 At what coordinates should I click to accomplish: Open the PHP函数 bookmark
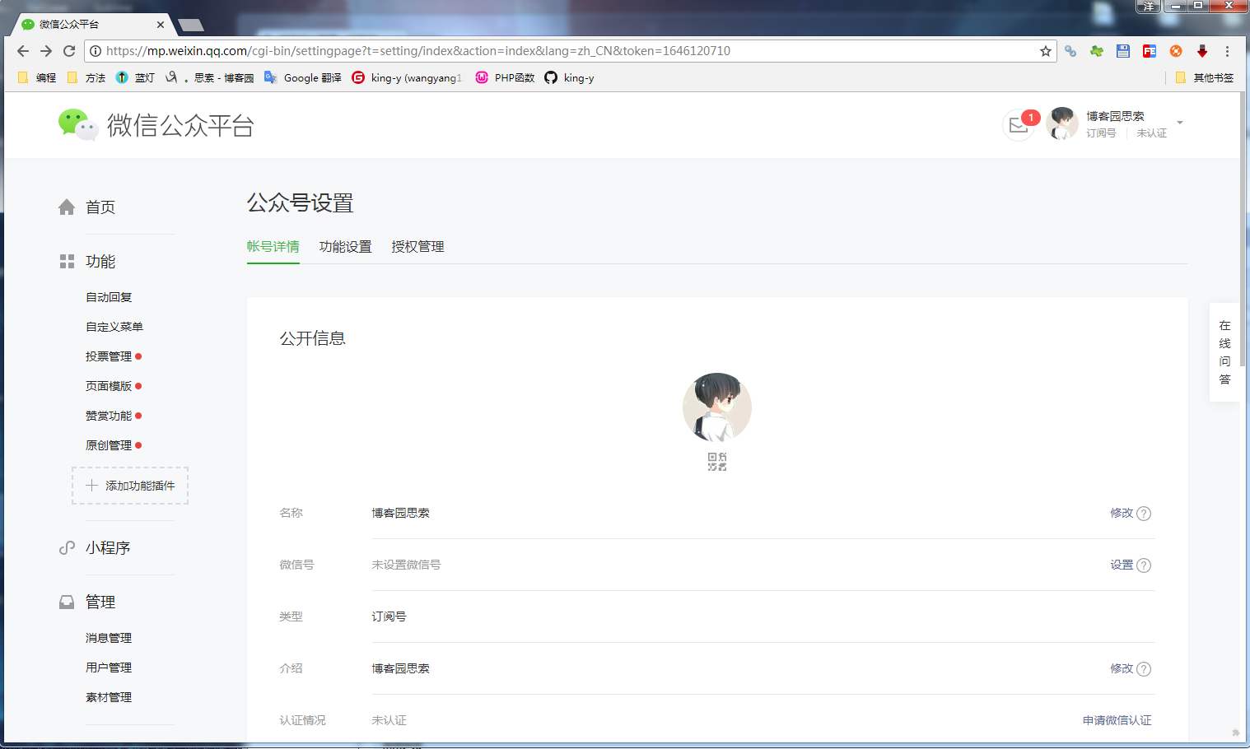(505, 77)
